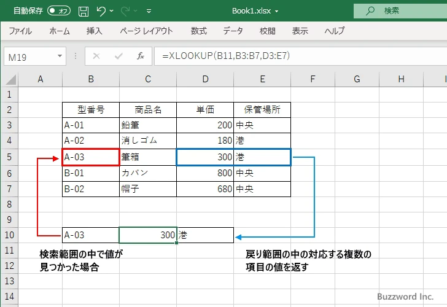Select cell containing 消しゴム
This screenshot has width=447, height=307.
click(x=147, y=141)
